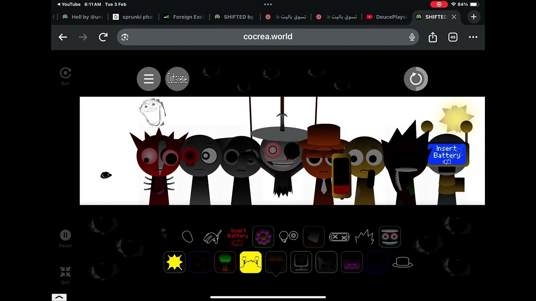Pick the X-eyed face outline icon

click(339, 237)
